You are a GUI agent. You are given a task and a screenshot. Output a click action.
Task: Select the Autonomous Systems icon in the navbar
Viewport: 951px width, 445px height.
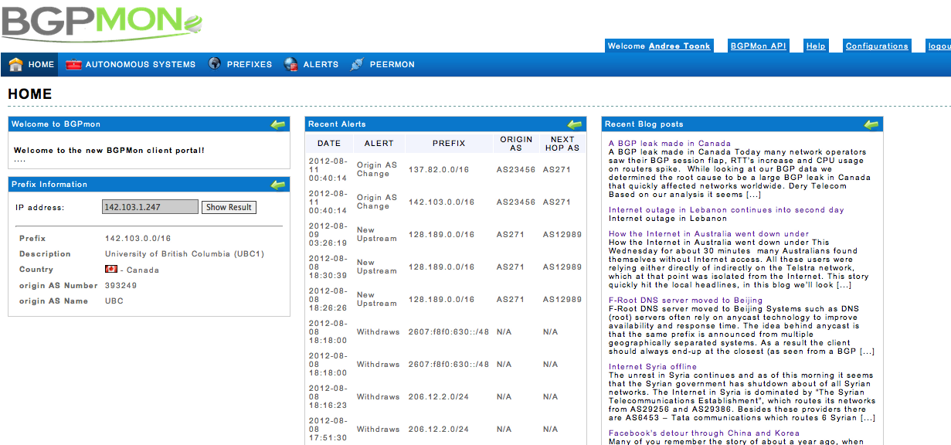tap(73, 64)
